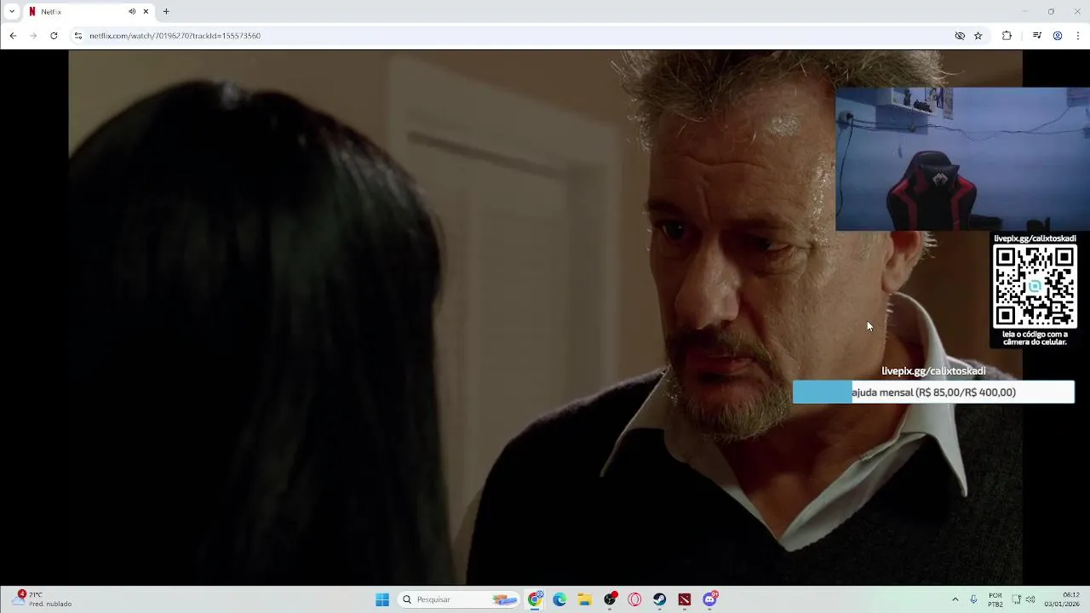The image size is (1090, 613).
Task: Open clock and calendar 06:12
Action: pyautogui.click(x=1063, y=599)
